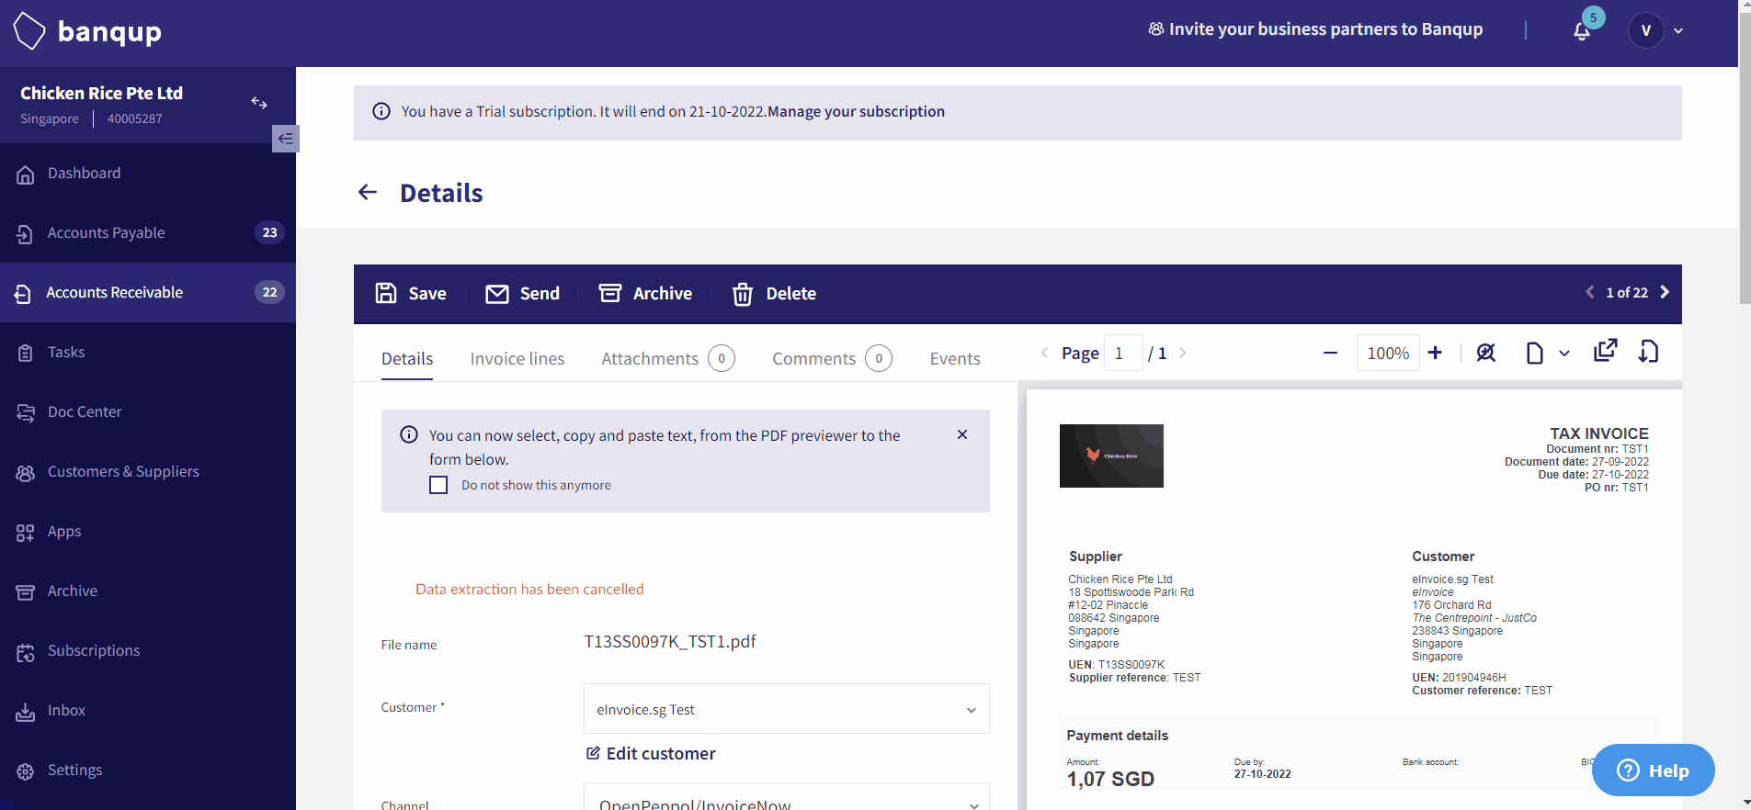
Task: Open the page layout options arrow
Action: [1564, 353]
